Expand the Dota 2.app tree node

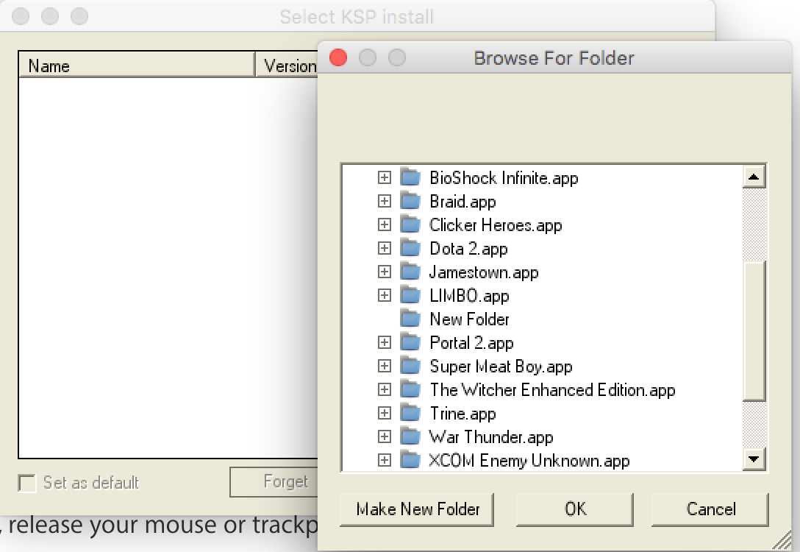point(384,248)
